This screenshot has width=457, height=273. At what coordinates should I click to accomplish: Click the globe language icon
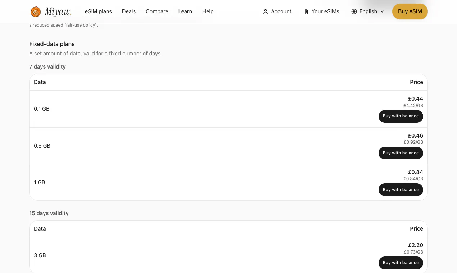point(354,11)
